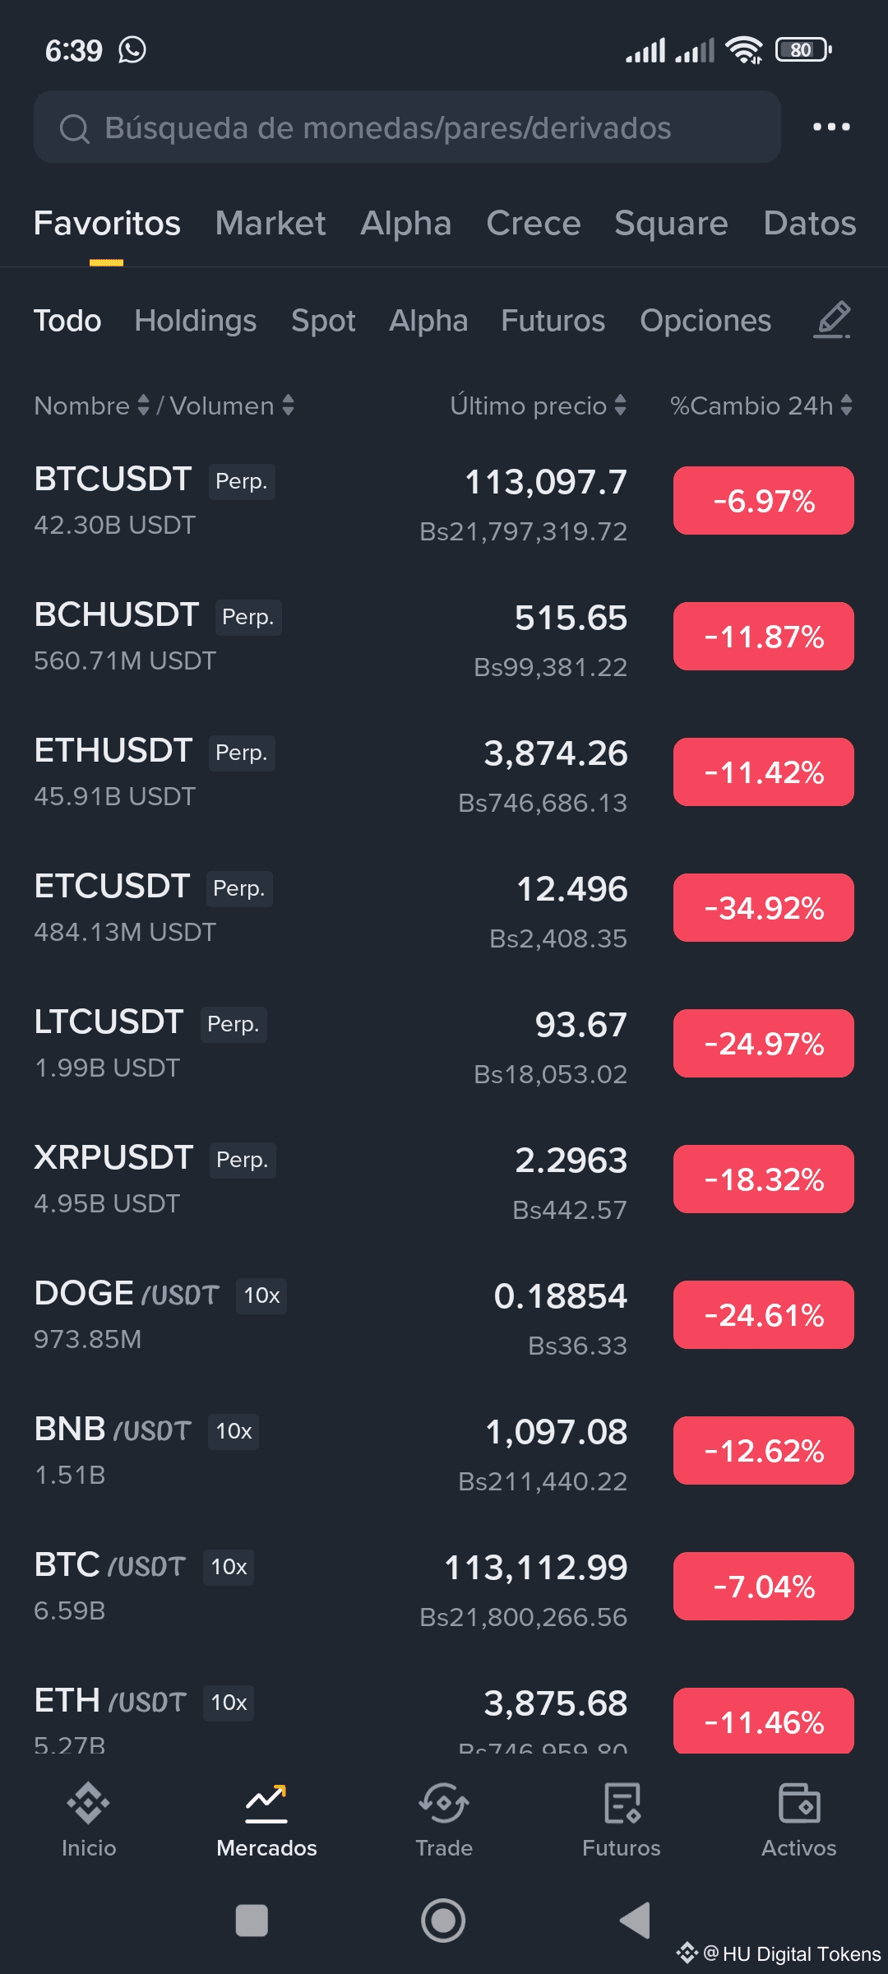Go to Inicio home icon
Image resolution: width=888 pixels, height=1974 pixels.
tap(89, 1819)
